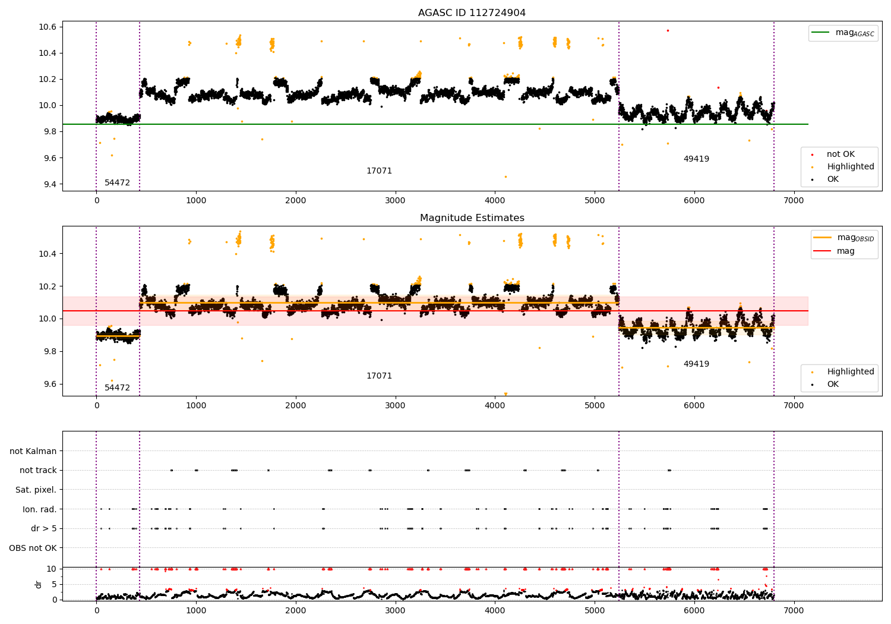Click 'Highlighted' legend entry in the AGASC ID plot
The height and width of the screenshot is (624, 891).
[x=842, y=167]
